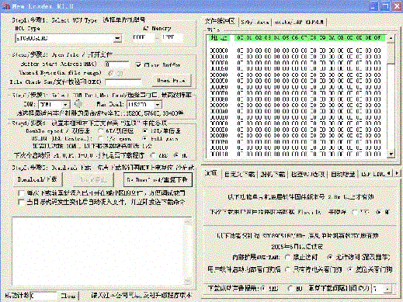The image size is (403, 302).
Task: Switch to the 自定义下载 tab
Action: 240,175
